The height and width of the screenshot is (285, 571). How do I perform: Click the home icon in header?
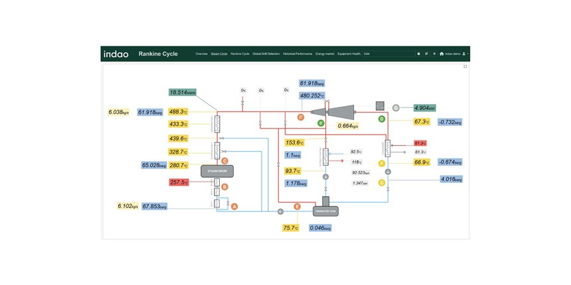point(442,54)
